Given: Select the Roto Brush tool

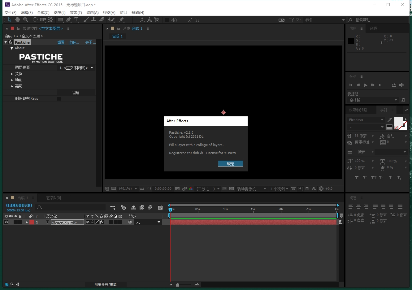Looking at the screenshot, I should pos(111,19).
